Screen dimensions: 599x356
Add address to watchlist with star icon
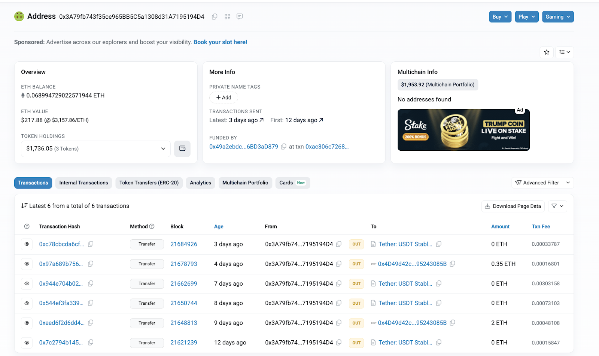tap(547, 52)
